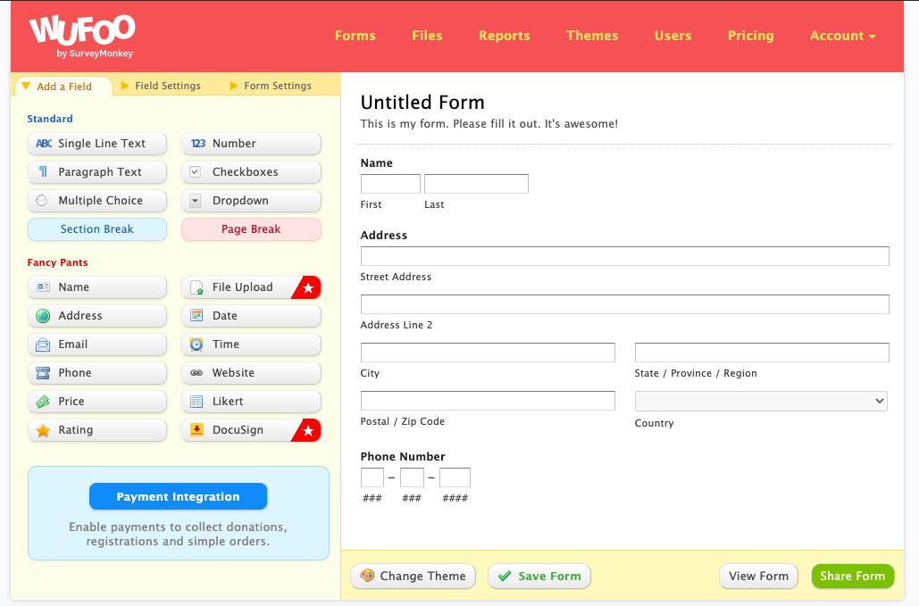Click the Last name input box
The image size is (919, 606).
[476, 184]
